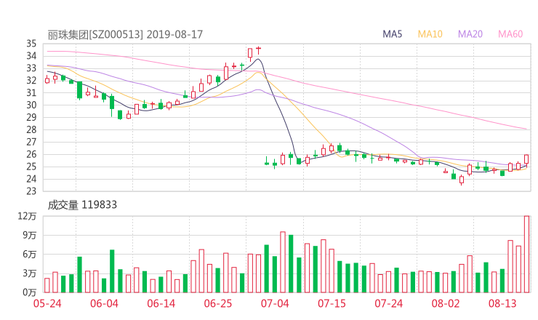538x320 pixels.
Task: Click the 06-25 date axis label
Action: [218, 303]
